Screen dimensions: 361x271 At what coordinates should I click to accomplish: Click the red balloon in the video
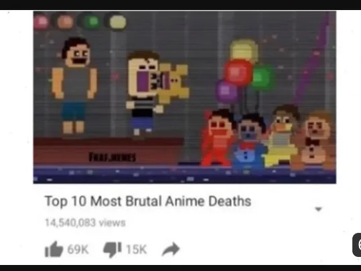238,72
